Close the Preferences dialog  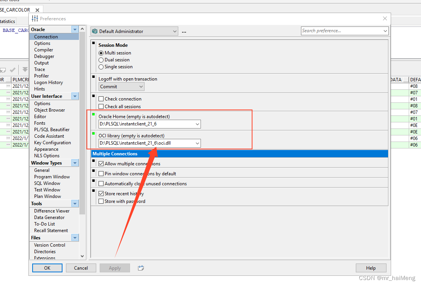coord(385,18)
